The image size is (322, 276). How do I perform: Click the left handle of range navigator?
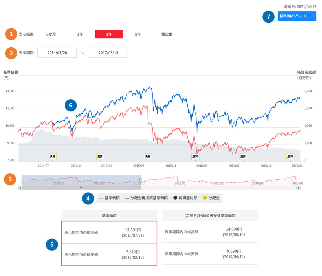(x=22, y=180)
